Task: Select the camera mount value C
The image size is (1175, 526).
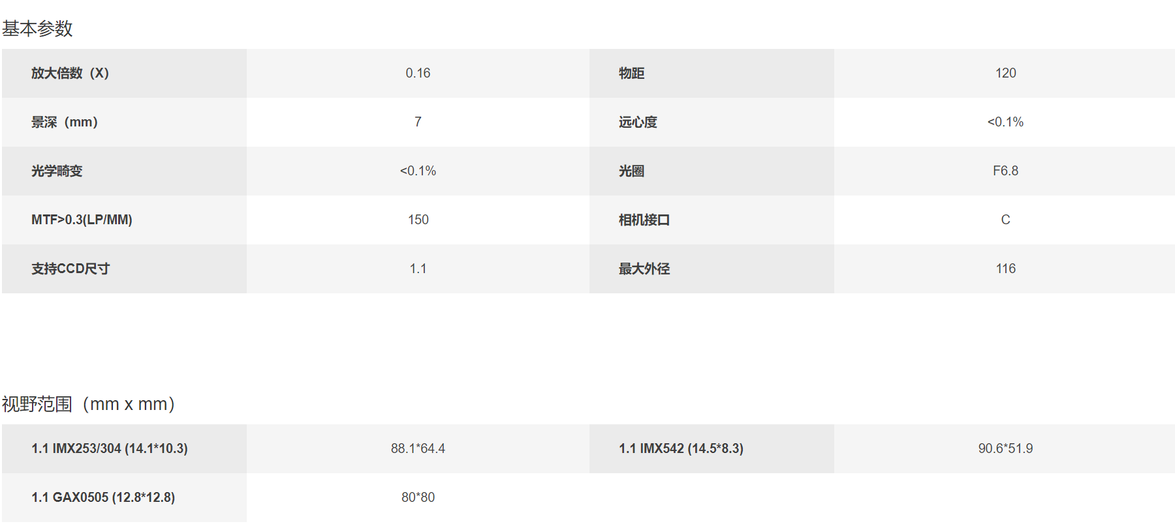Action: [x=1005, y=220]
